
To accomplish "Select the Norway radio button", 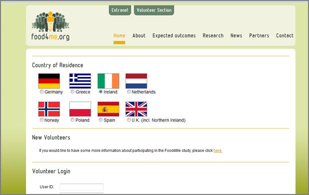I will click(41, 120).
